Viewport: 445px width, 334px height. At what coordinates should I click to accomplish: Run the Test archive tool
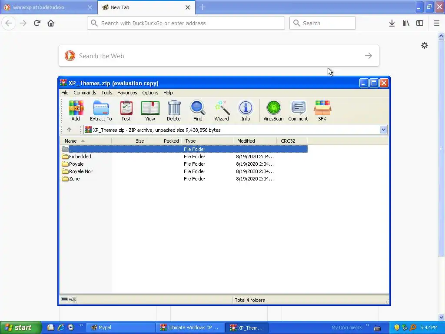click(x=126, y=110)
